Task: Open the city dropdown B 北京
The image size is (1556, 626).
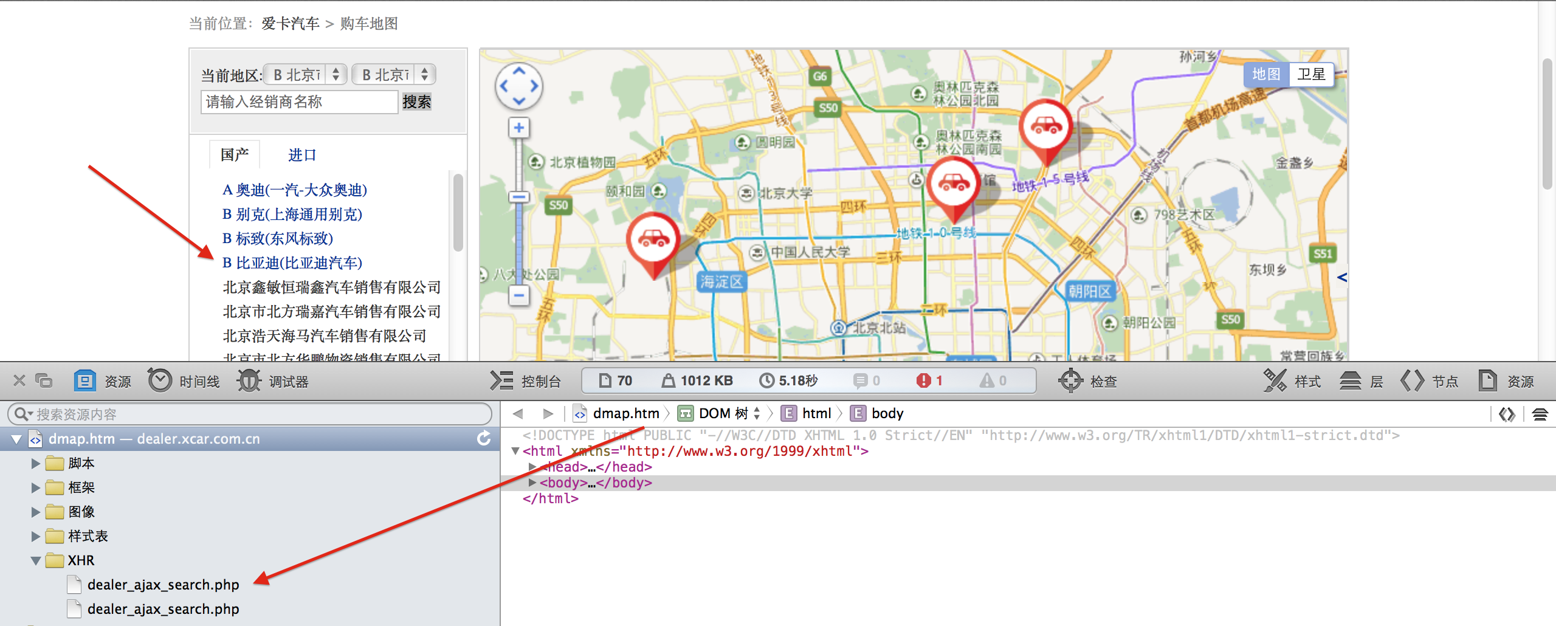Action: pyautogui.click(x=394, y=75)
